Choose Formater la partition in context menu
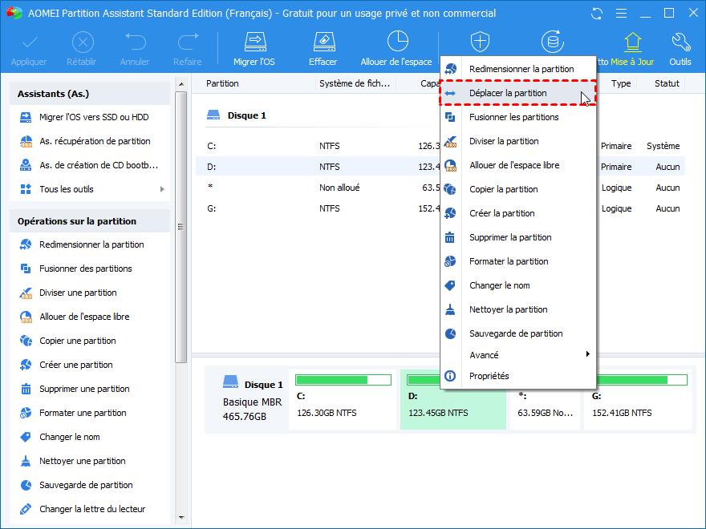 pyautogui.click(x=517, y=262)
